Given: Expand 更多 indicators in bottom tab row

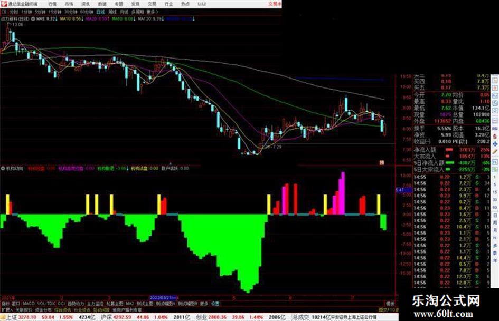Looking at the screenshot, I should click(204, 304).
